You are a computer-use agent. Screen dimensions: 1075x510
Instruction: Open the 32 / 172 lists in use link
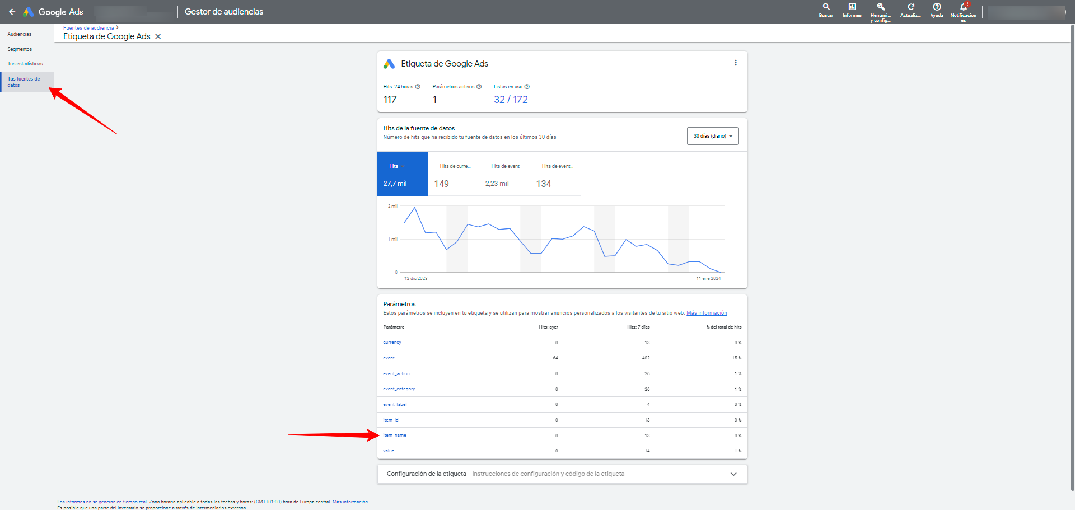coord(511,100)
